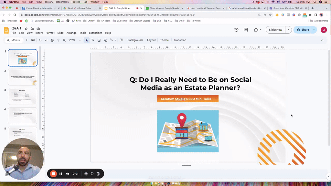Delete the recording with trash icon
Viewport: 331px width, 186px height.
point(98,174)
